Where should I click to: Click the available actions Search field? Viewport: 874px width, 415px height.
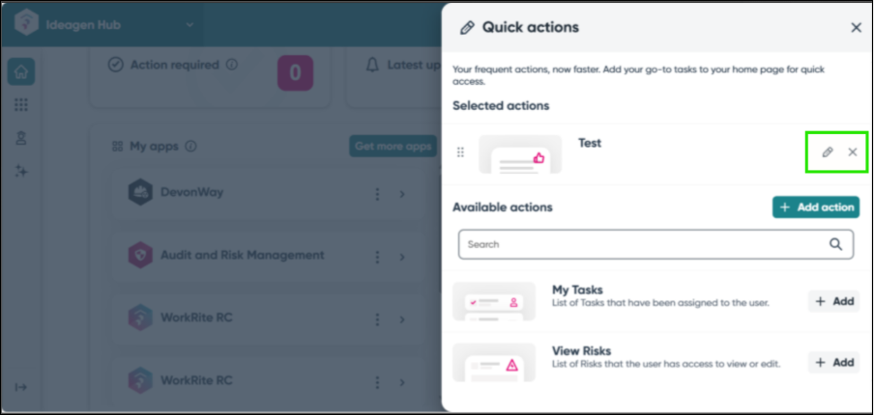(x=643, y=244)
